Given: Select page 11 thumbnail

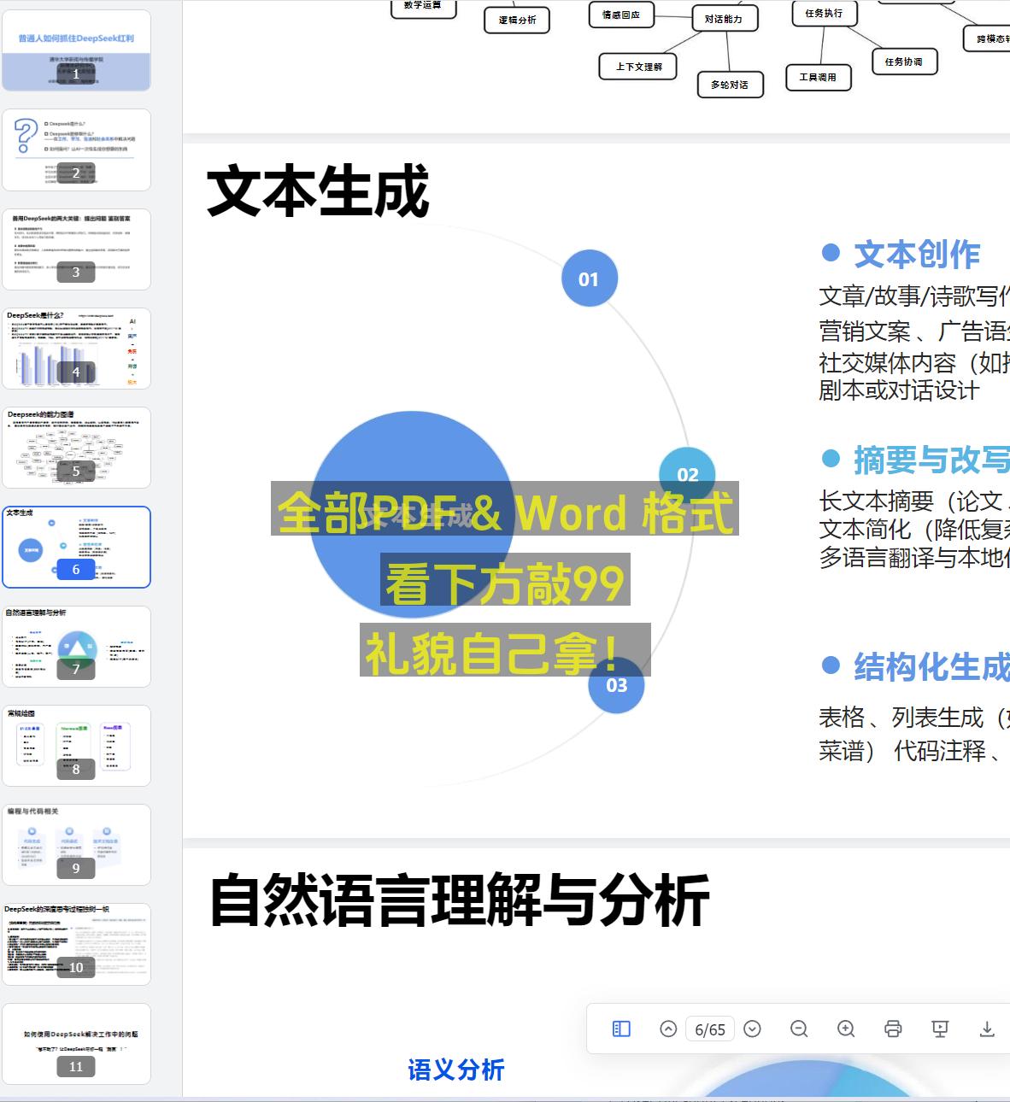Looking at the screenshot, I should [x=76, y=1044].
